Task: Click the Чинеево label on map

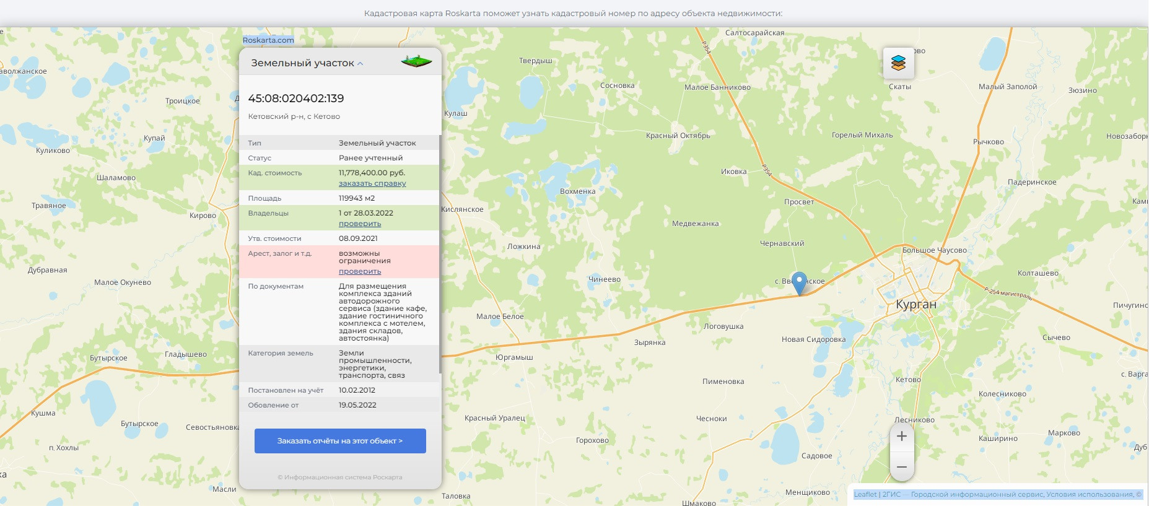Action: (604, 279)
